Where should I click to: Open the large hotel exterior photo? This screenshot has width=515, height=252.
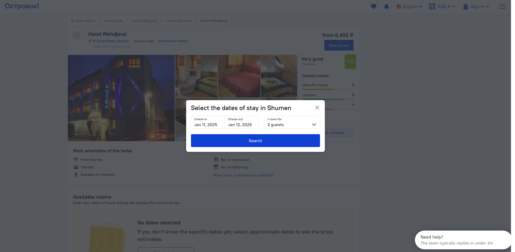point(121,98)
